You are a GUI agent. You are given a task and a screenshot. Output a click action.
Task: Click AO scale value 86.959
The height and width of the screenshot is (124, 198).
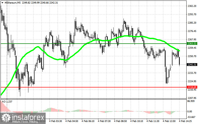point(191,101)
